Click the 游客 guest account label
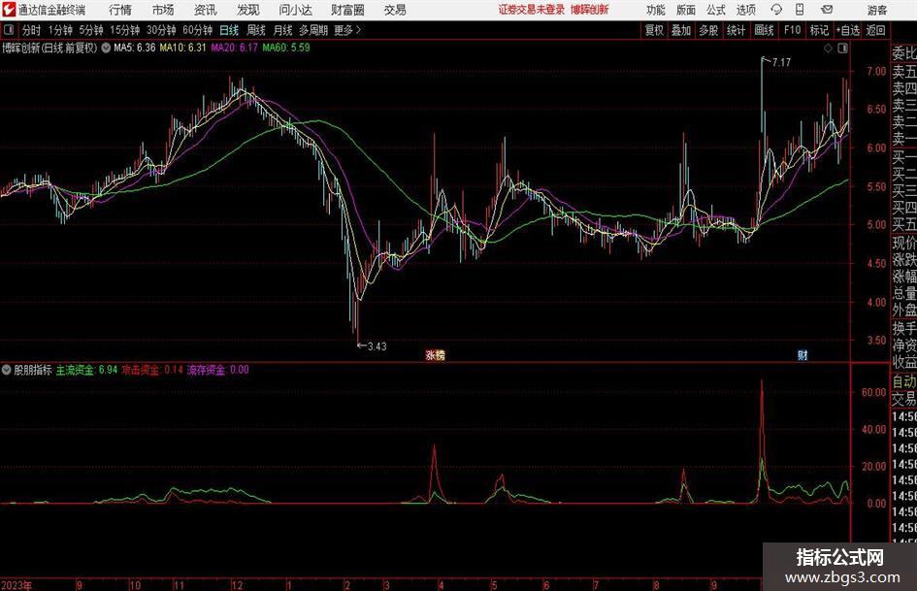 tap(876, 10)
